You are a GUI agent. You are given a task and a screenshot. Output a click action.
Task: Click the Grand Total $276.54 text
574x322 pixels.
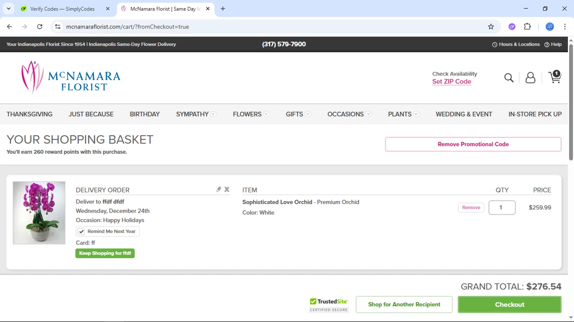pyautogui.click(x=511, y=286)
